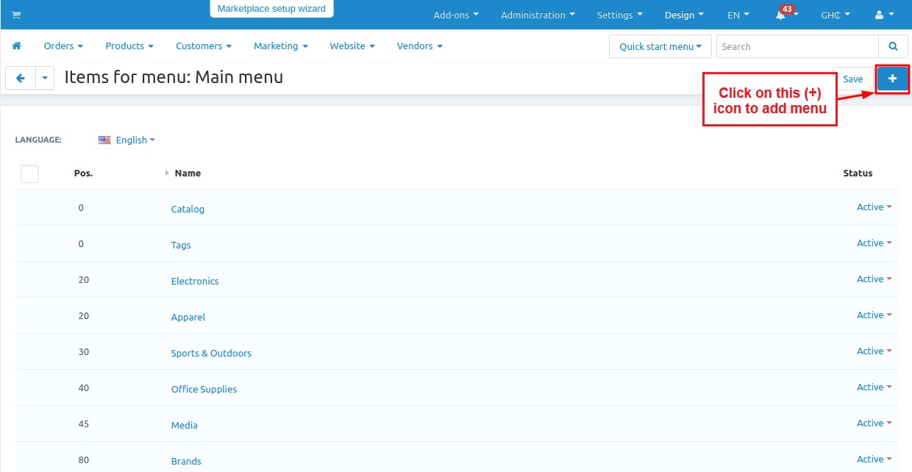Open the Electronics menu item link
The image size is (912, 472).
pyautogui.click(x=195, y=281)
